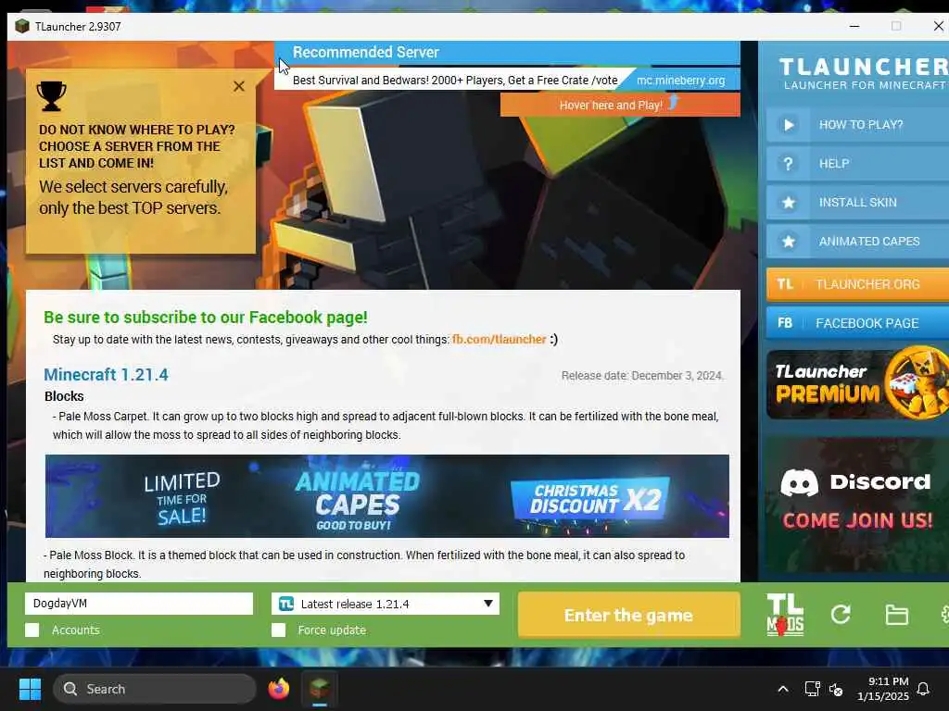Click the Animated Capes sale banner
949x711 pixels.
tap(386, 496)
